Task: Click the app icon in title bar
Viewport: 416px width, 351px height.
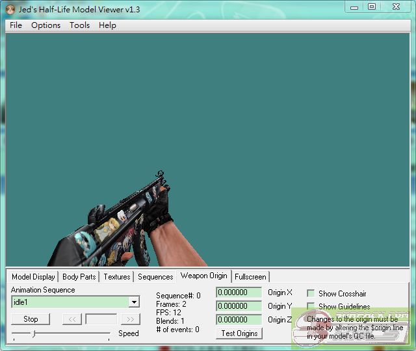Action: coord(10,7)
